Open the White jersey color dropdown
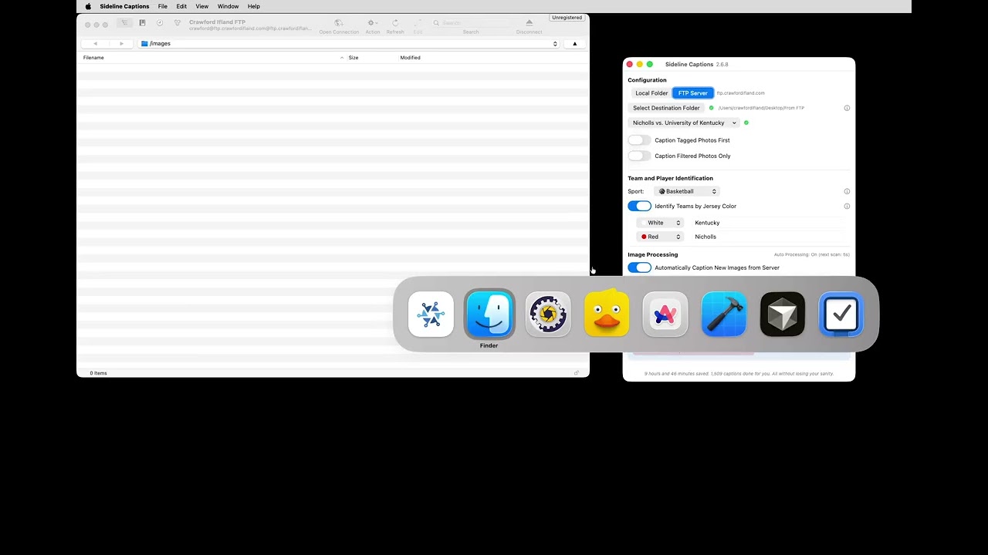Viewport: 988px width, 555px height. click(660, 223)
